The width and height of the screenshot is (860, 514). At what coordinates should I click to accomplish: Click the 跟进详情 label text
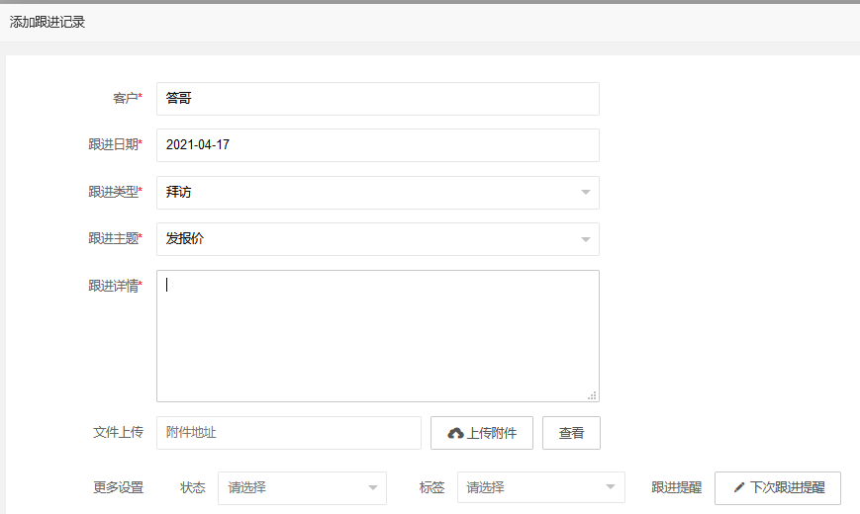[x=114, y=287]
